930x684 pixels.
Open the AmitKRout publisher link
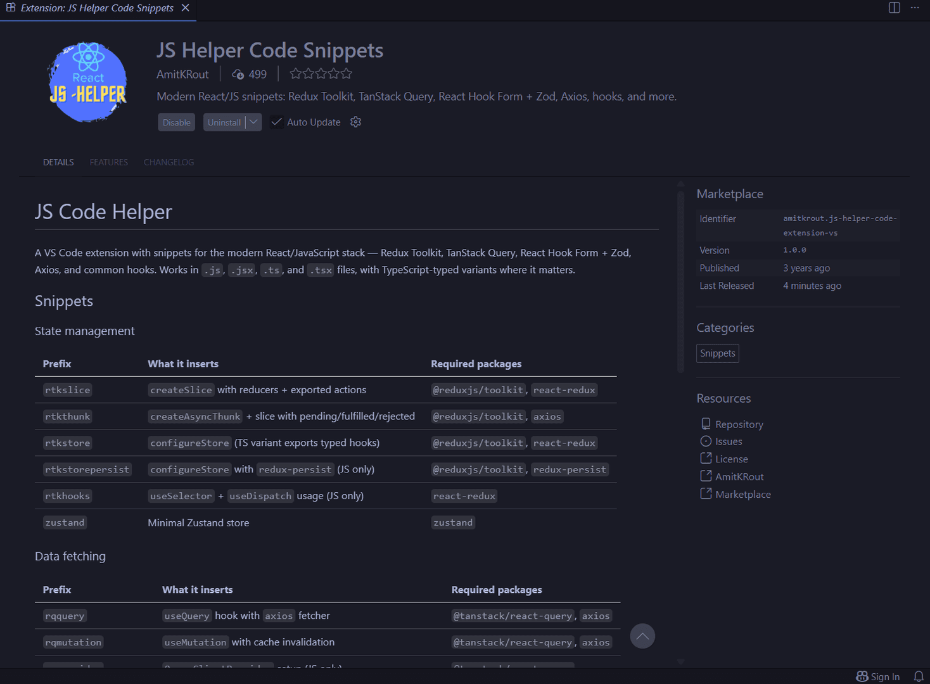point(182,74)
